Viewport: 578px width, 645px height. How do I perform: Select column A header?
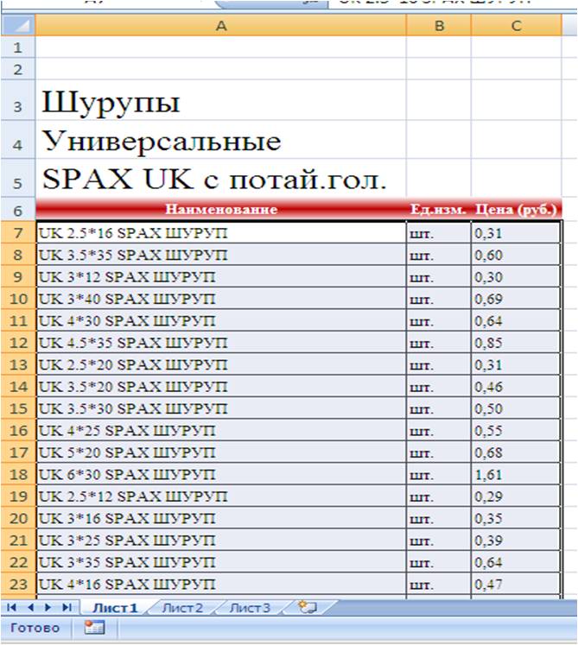pos(221,27)
